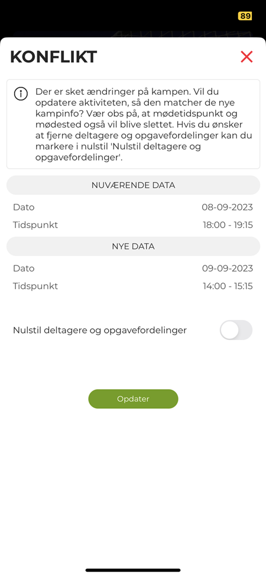The width and height of the screenshot is (266, 577).
Task: Select the NUVÆRENDE DATA section header
Action: (x=133, y=185)
